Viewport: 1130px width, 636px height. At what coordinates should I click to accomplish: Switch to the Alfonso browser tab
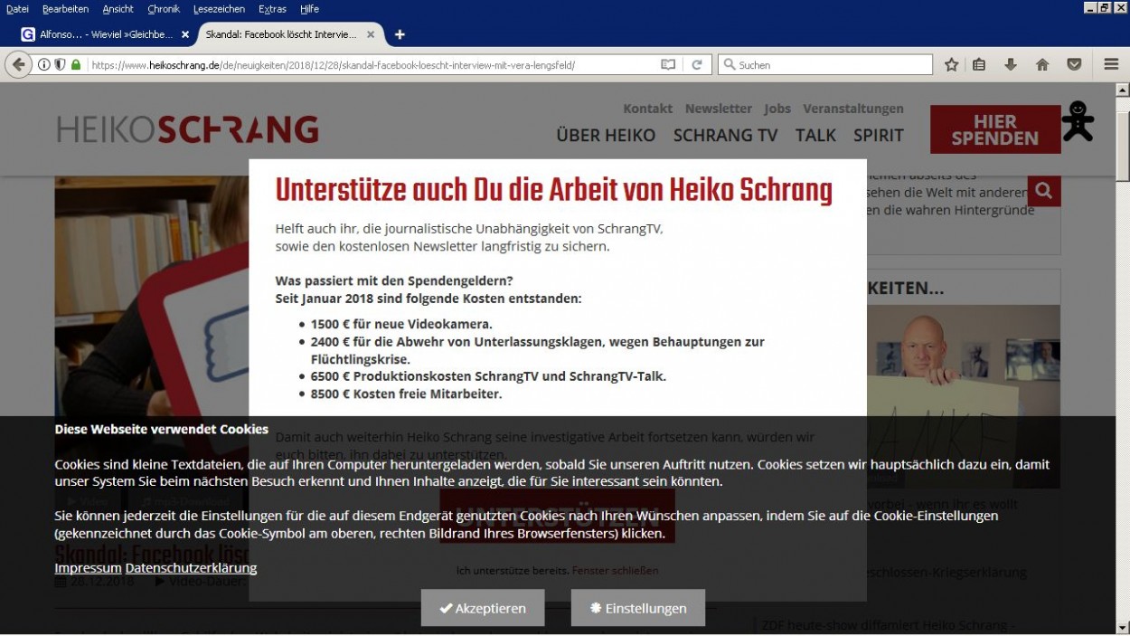coord(99,33)
